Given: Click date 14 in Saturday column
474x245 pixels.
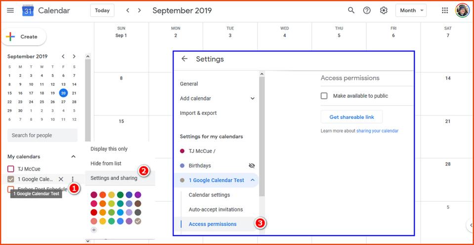Looking at the screenshot, I should tap(448, 78).
